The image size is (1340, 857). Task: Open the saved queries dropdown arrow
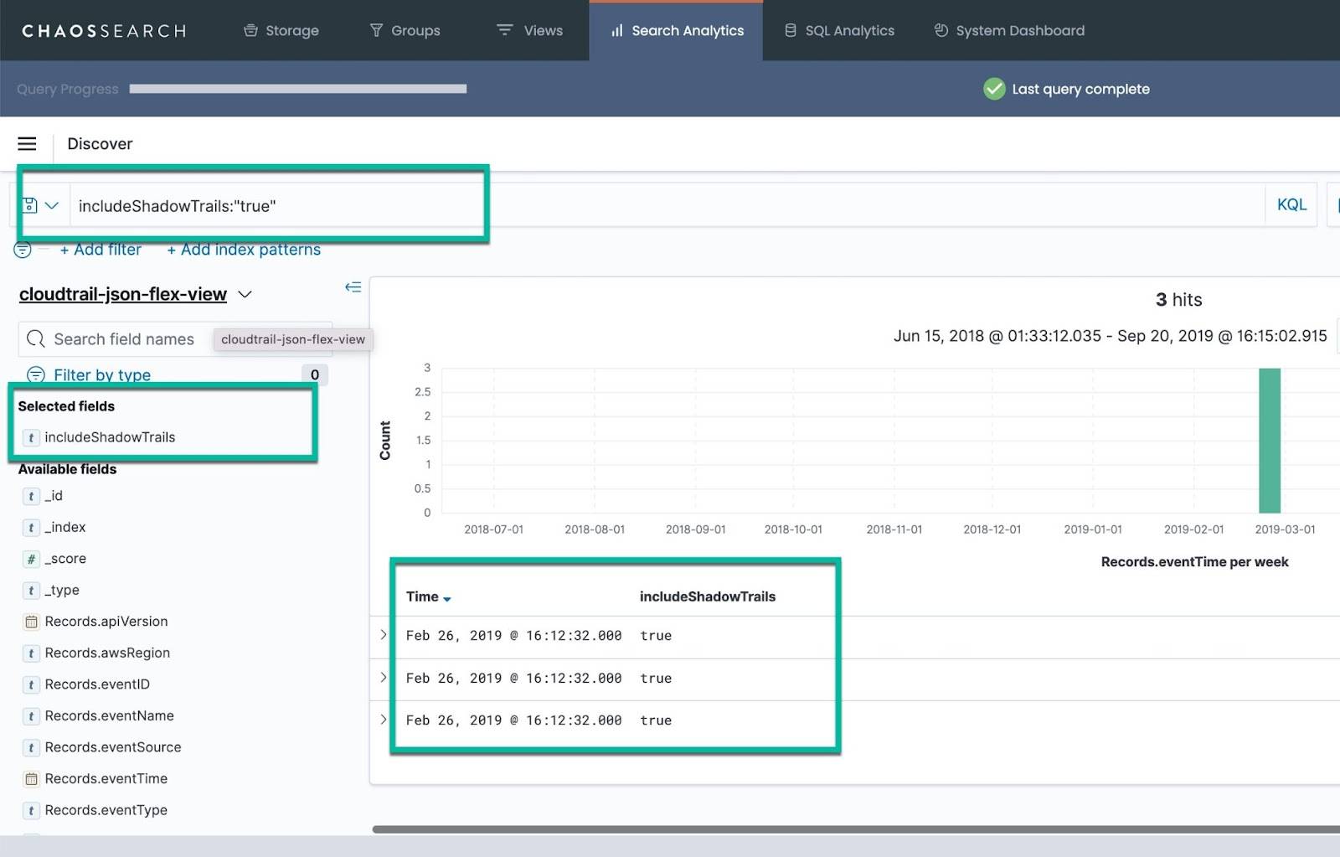(52, 204)
